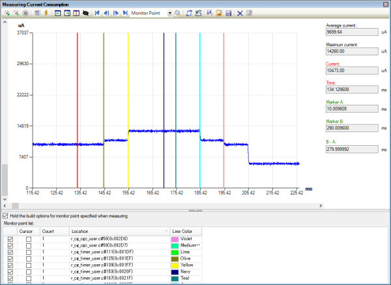This screenshot has height=285, width=391.
Task: Click the stop measurement button in toolbar
Action: pos(25,13)
